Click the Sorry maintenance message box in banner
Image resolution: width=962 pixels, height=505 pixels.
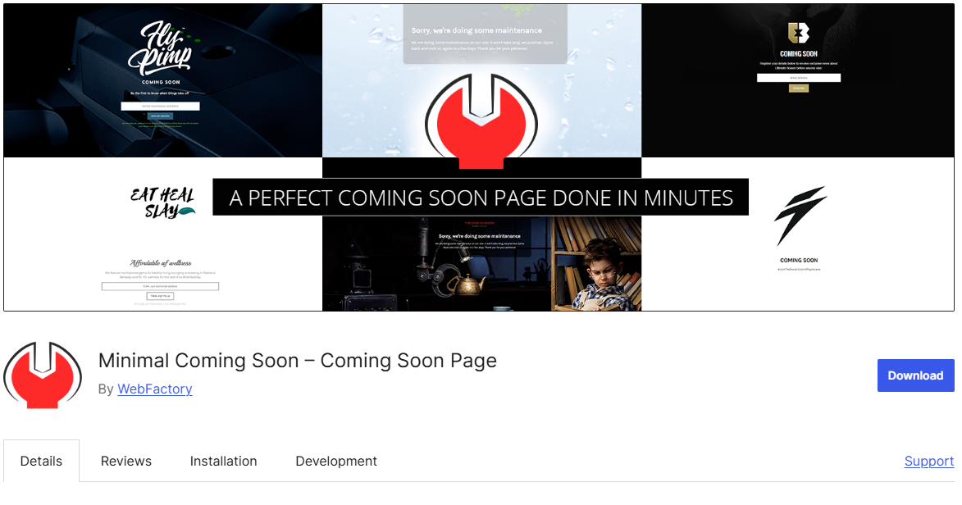(x=485, y=35)
